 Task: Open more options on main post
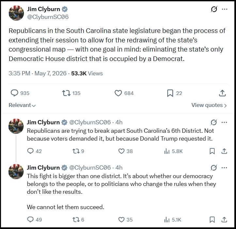pos(225,9)
